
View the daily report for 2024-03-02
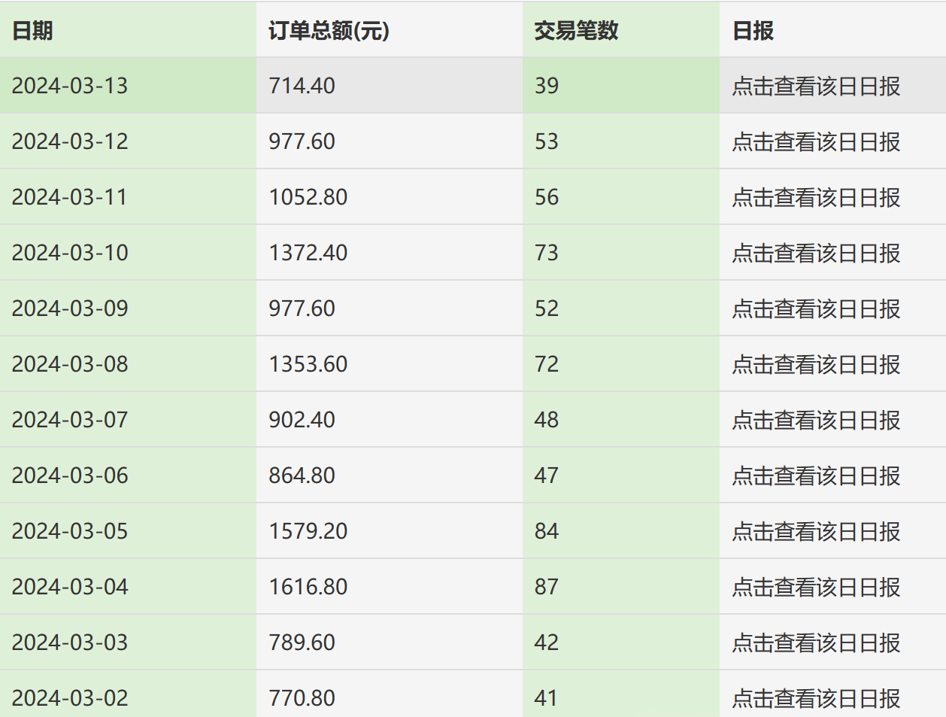click(816, 698)
